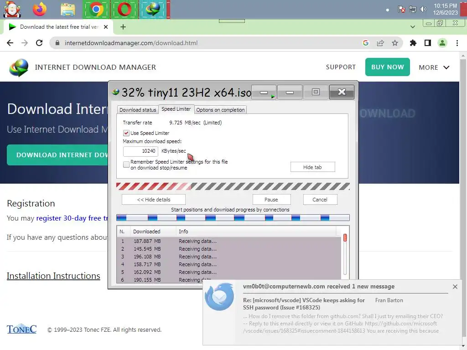The image size is (467, 350).
Task: Select connection 1 row 187.887 MB
Action: [229, 241]
